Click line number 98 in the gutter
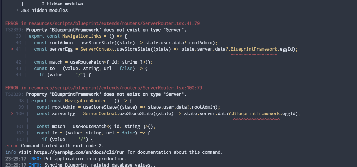 click(x=21, y=101)
